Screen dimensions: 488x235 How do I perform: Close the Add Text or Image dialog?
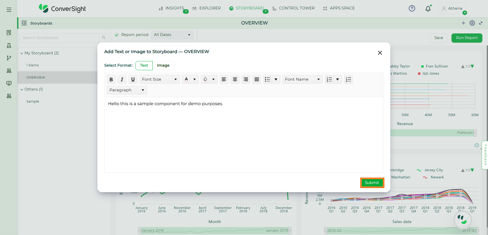(380, 53)
